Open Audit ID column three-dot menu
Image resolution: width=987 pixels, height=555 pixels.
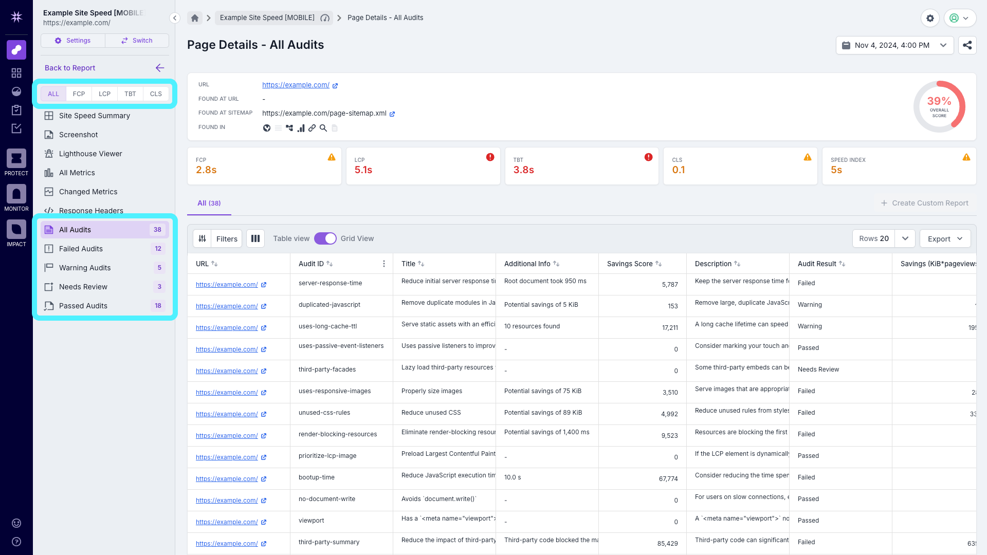pos(384,264)
